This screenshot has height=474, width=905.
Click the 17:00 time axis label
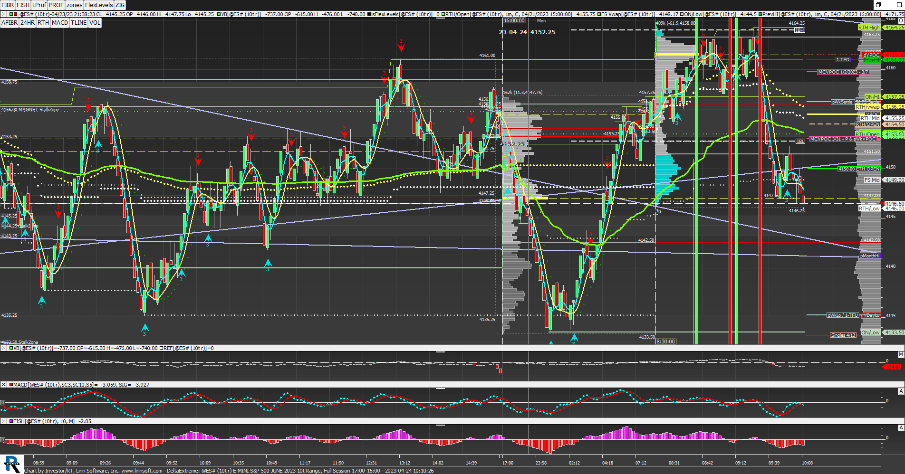[x=508, y=463]
